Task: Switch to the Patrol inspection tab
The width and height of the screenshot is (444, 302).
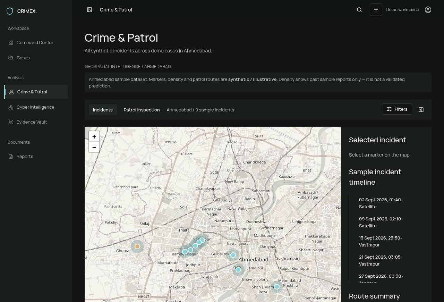Action: 142,110
